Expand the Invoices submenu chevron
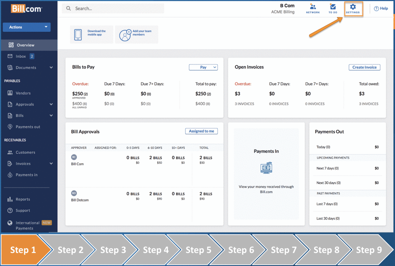 click(x=51, y=164)
